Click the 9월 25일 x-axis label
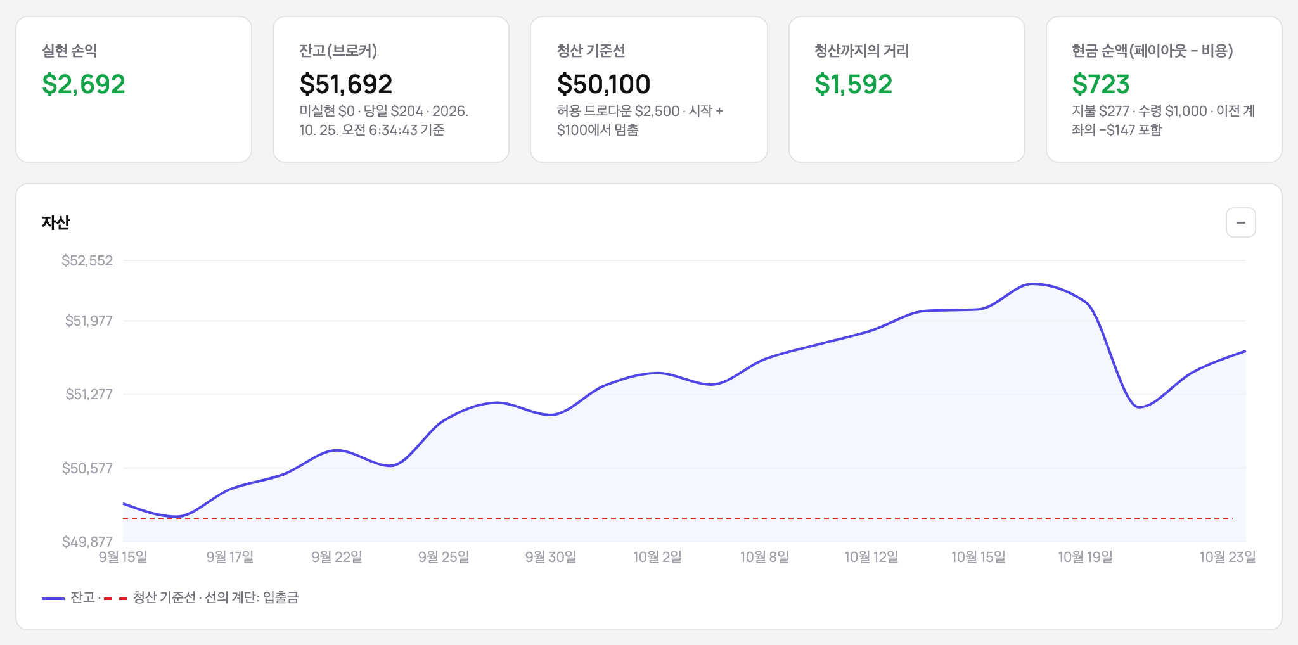1298x645 pixels. tap(444, 557)
